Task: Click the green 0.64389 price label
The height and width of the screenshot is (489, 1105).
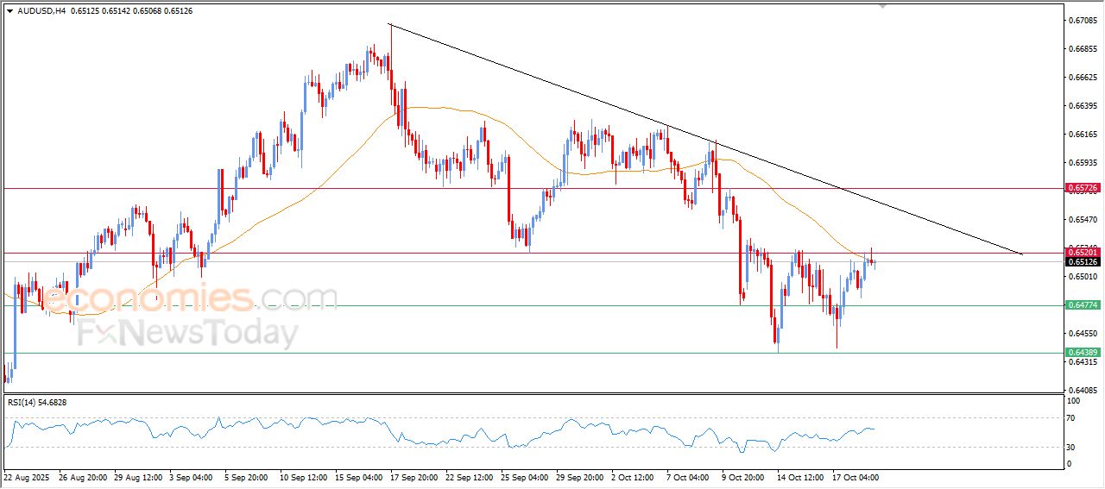Action: point(1082,352)
